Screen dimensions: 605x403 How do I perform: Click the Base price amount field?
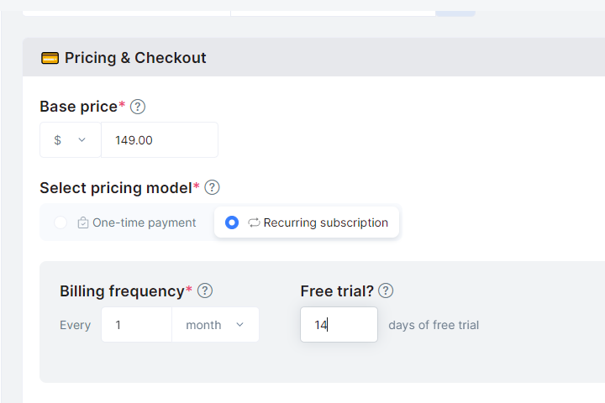[x=159, y=140]
